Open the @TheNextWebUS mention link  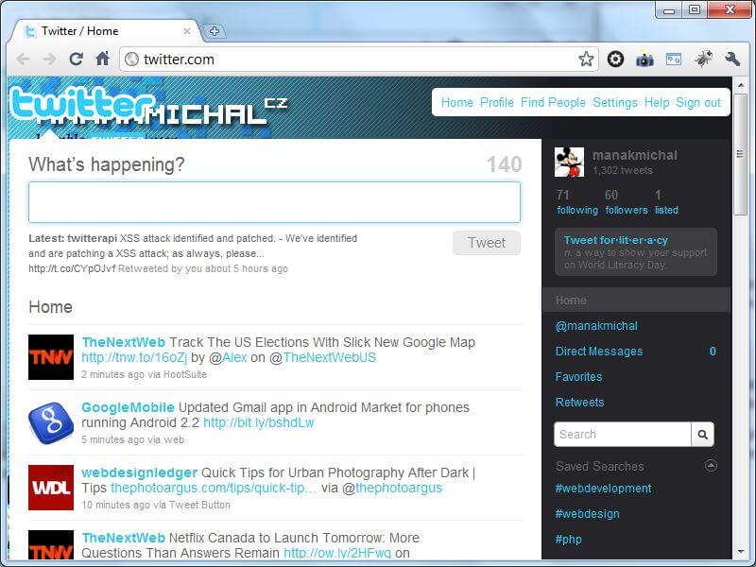pos(329,358)
